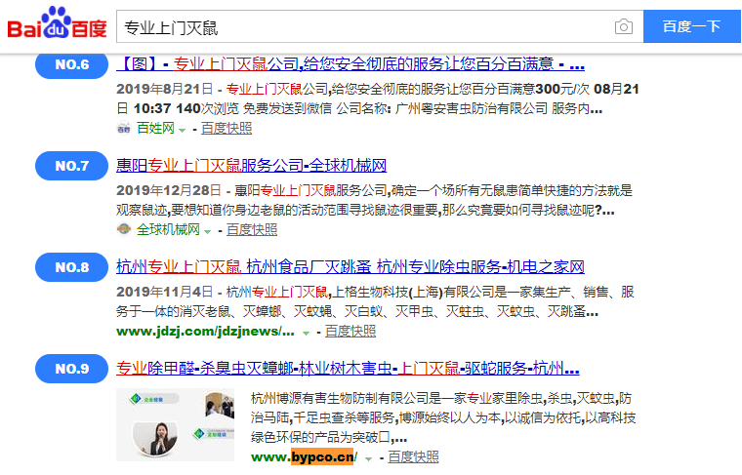Expand dropdown arrow next to www.jdzj.com
Viewport: 742px width, 475px height.
(307, 333)
